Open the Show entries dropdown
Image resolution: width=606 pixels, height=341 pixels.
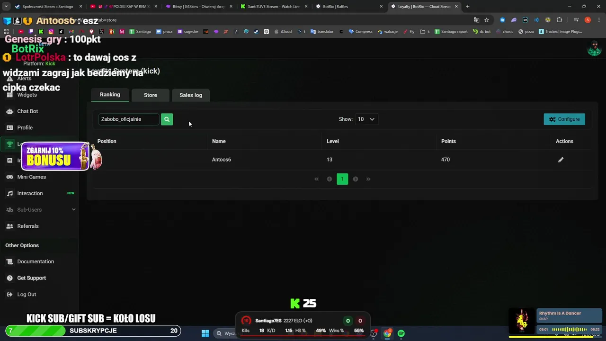(366, 119)
